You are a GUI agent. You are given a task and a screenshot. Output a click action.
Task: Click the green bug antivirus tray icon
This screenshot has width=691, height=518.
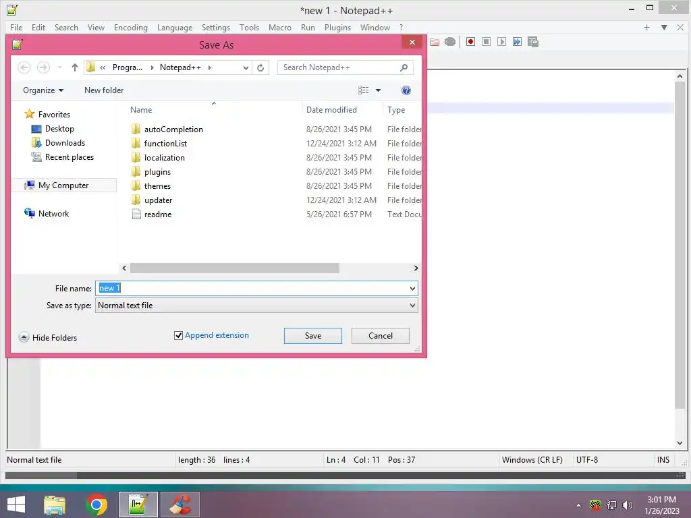coord(595,505)
